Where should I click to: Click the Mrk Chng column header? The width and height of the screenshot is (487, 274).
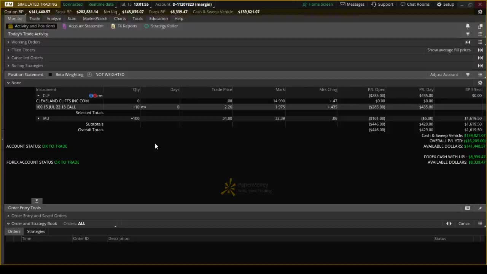click(328, 89)
